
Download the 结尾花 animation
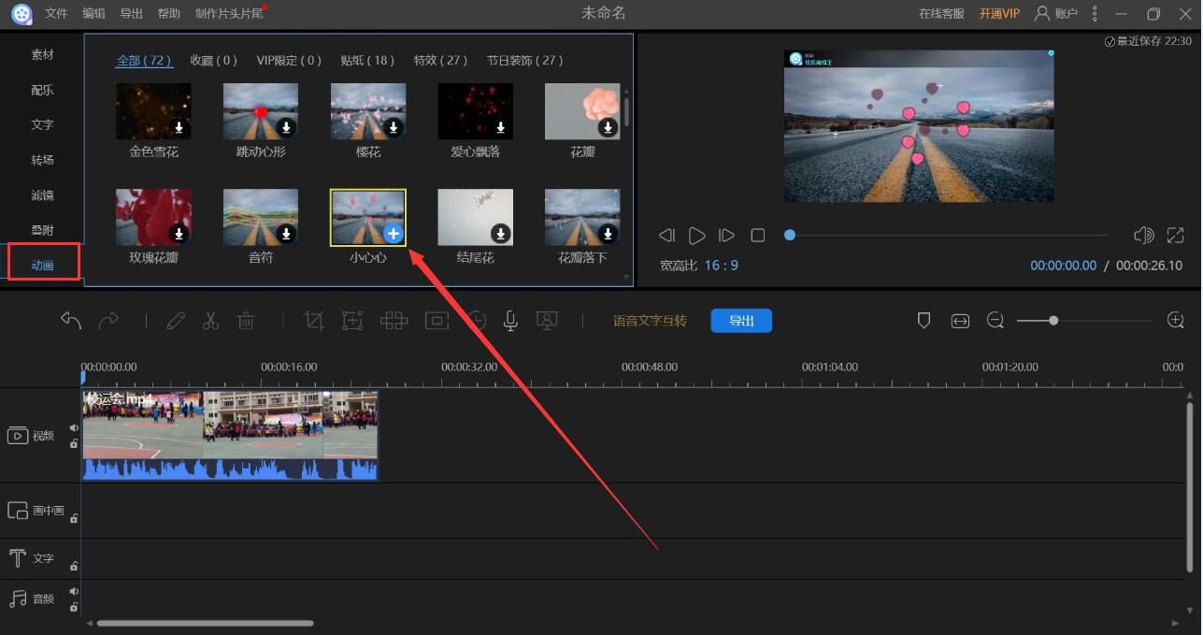[501, 233]
